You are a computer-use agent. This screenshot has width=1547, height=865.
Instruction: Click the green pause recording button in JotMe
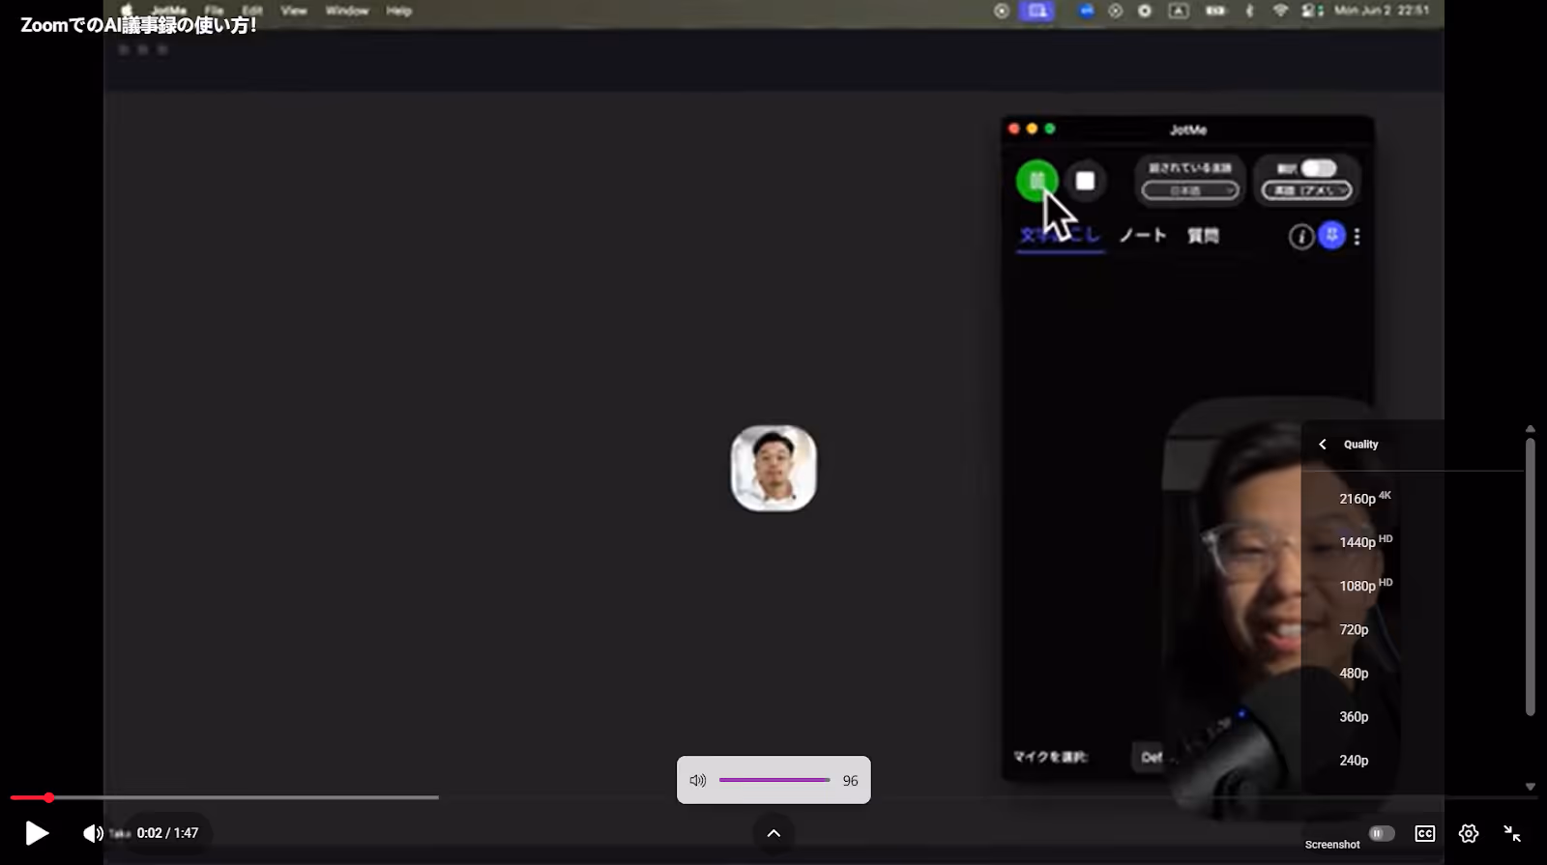click(x=1036, y=181)
